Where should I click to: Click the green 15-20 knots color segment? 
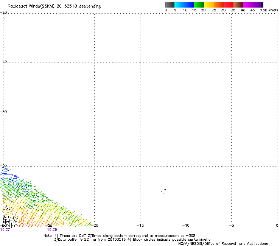(x=199, y=5)
